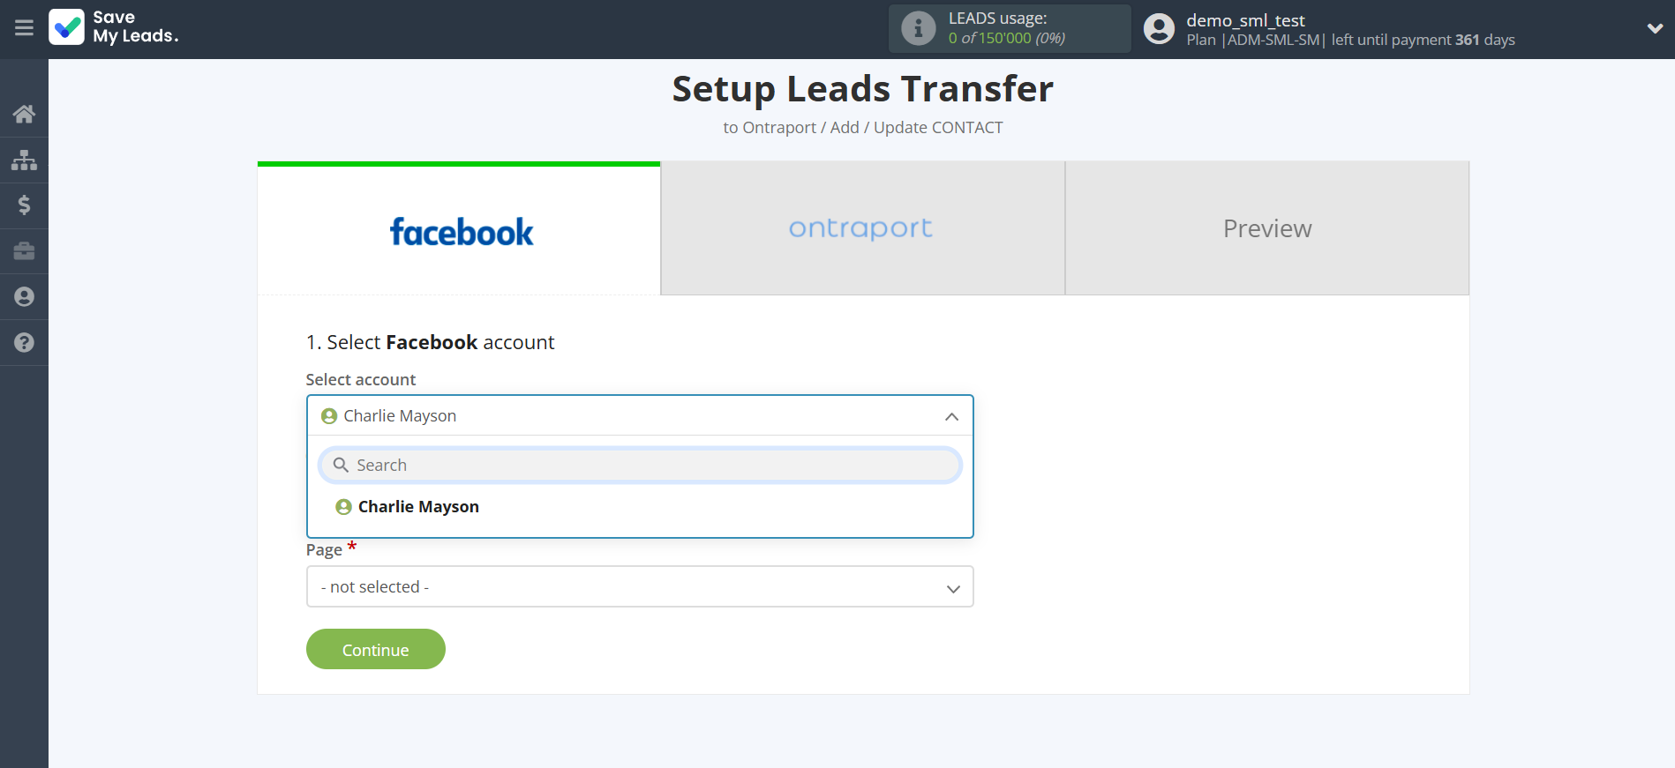1675x768 pixels.
Task: Open connections sitemap icon in sidebar
Action: click(x=24, y=160)
